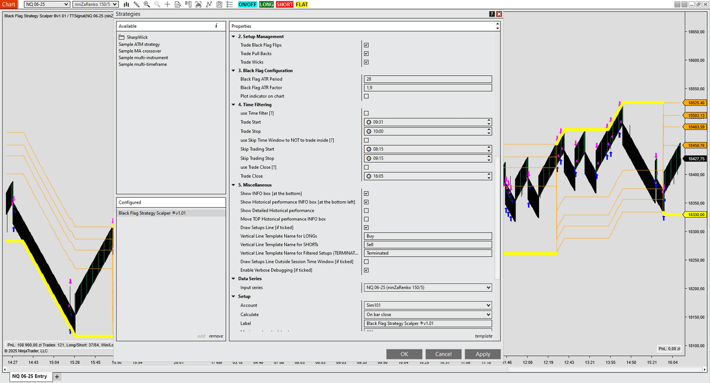Open the Input series dropdown
This screenshot has height=383, width=710.
point(426,288)
